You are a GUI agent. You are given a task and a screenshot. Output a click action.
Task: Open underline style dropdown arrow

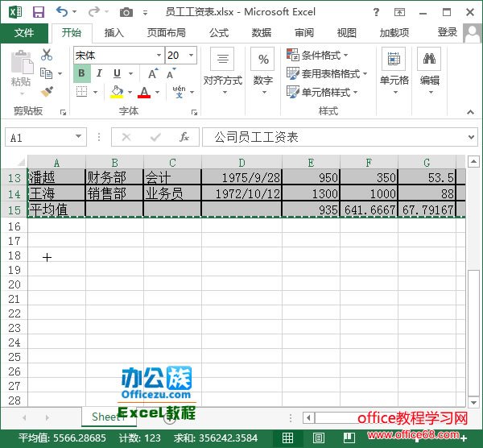point(130,73)
